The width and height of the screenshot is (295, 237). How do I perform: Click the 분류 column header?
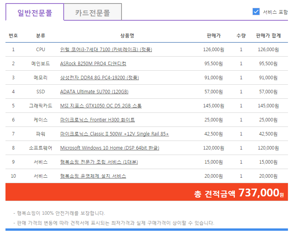tap(41, 36)
